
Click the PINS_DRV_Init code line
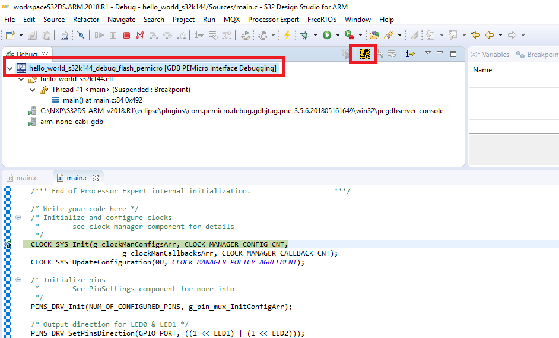point(161,307)
